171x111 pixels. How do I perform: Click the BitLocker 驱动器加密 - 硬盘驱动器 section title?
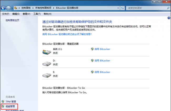point(61,44)
